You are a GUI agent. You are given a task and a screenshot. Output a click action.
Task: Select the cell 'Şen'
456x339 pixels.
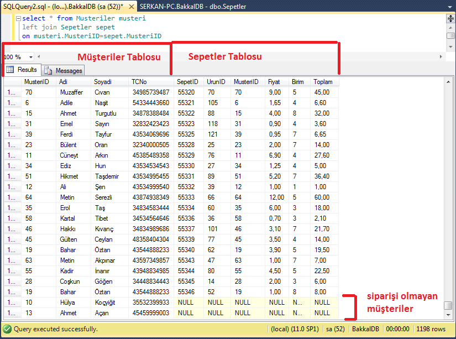pyautogui.click(x=109, y=187)
